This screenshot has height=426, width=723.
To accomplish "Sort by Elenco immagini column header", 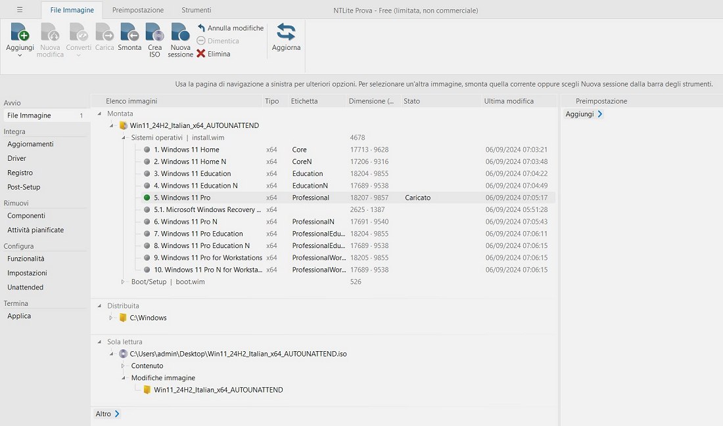I will click(177, 101).
